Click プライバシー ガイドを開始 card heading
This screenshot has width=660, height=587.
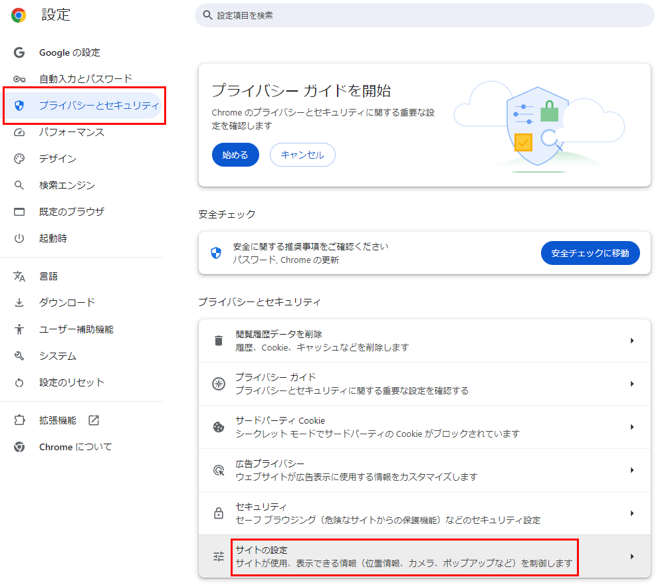(x=301, y=91)
